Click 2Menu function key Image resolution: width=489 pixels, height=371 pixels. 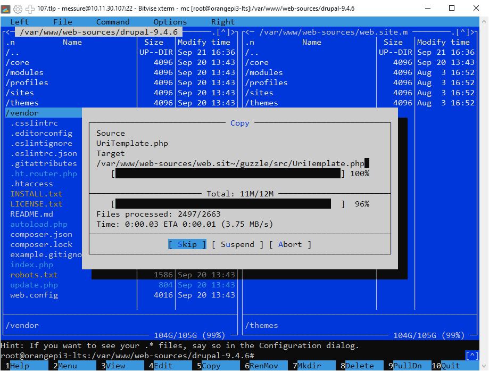pyautogui.click(x=72, y=366)
